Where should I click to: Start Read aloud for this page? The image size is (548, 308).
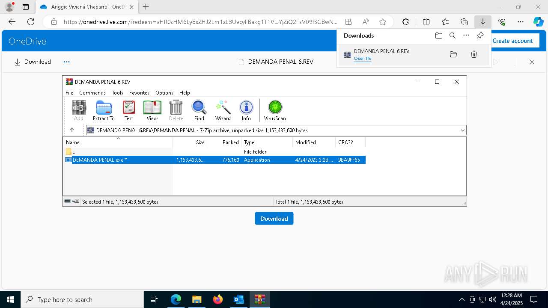tap(366, 22)
